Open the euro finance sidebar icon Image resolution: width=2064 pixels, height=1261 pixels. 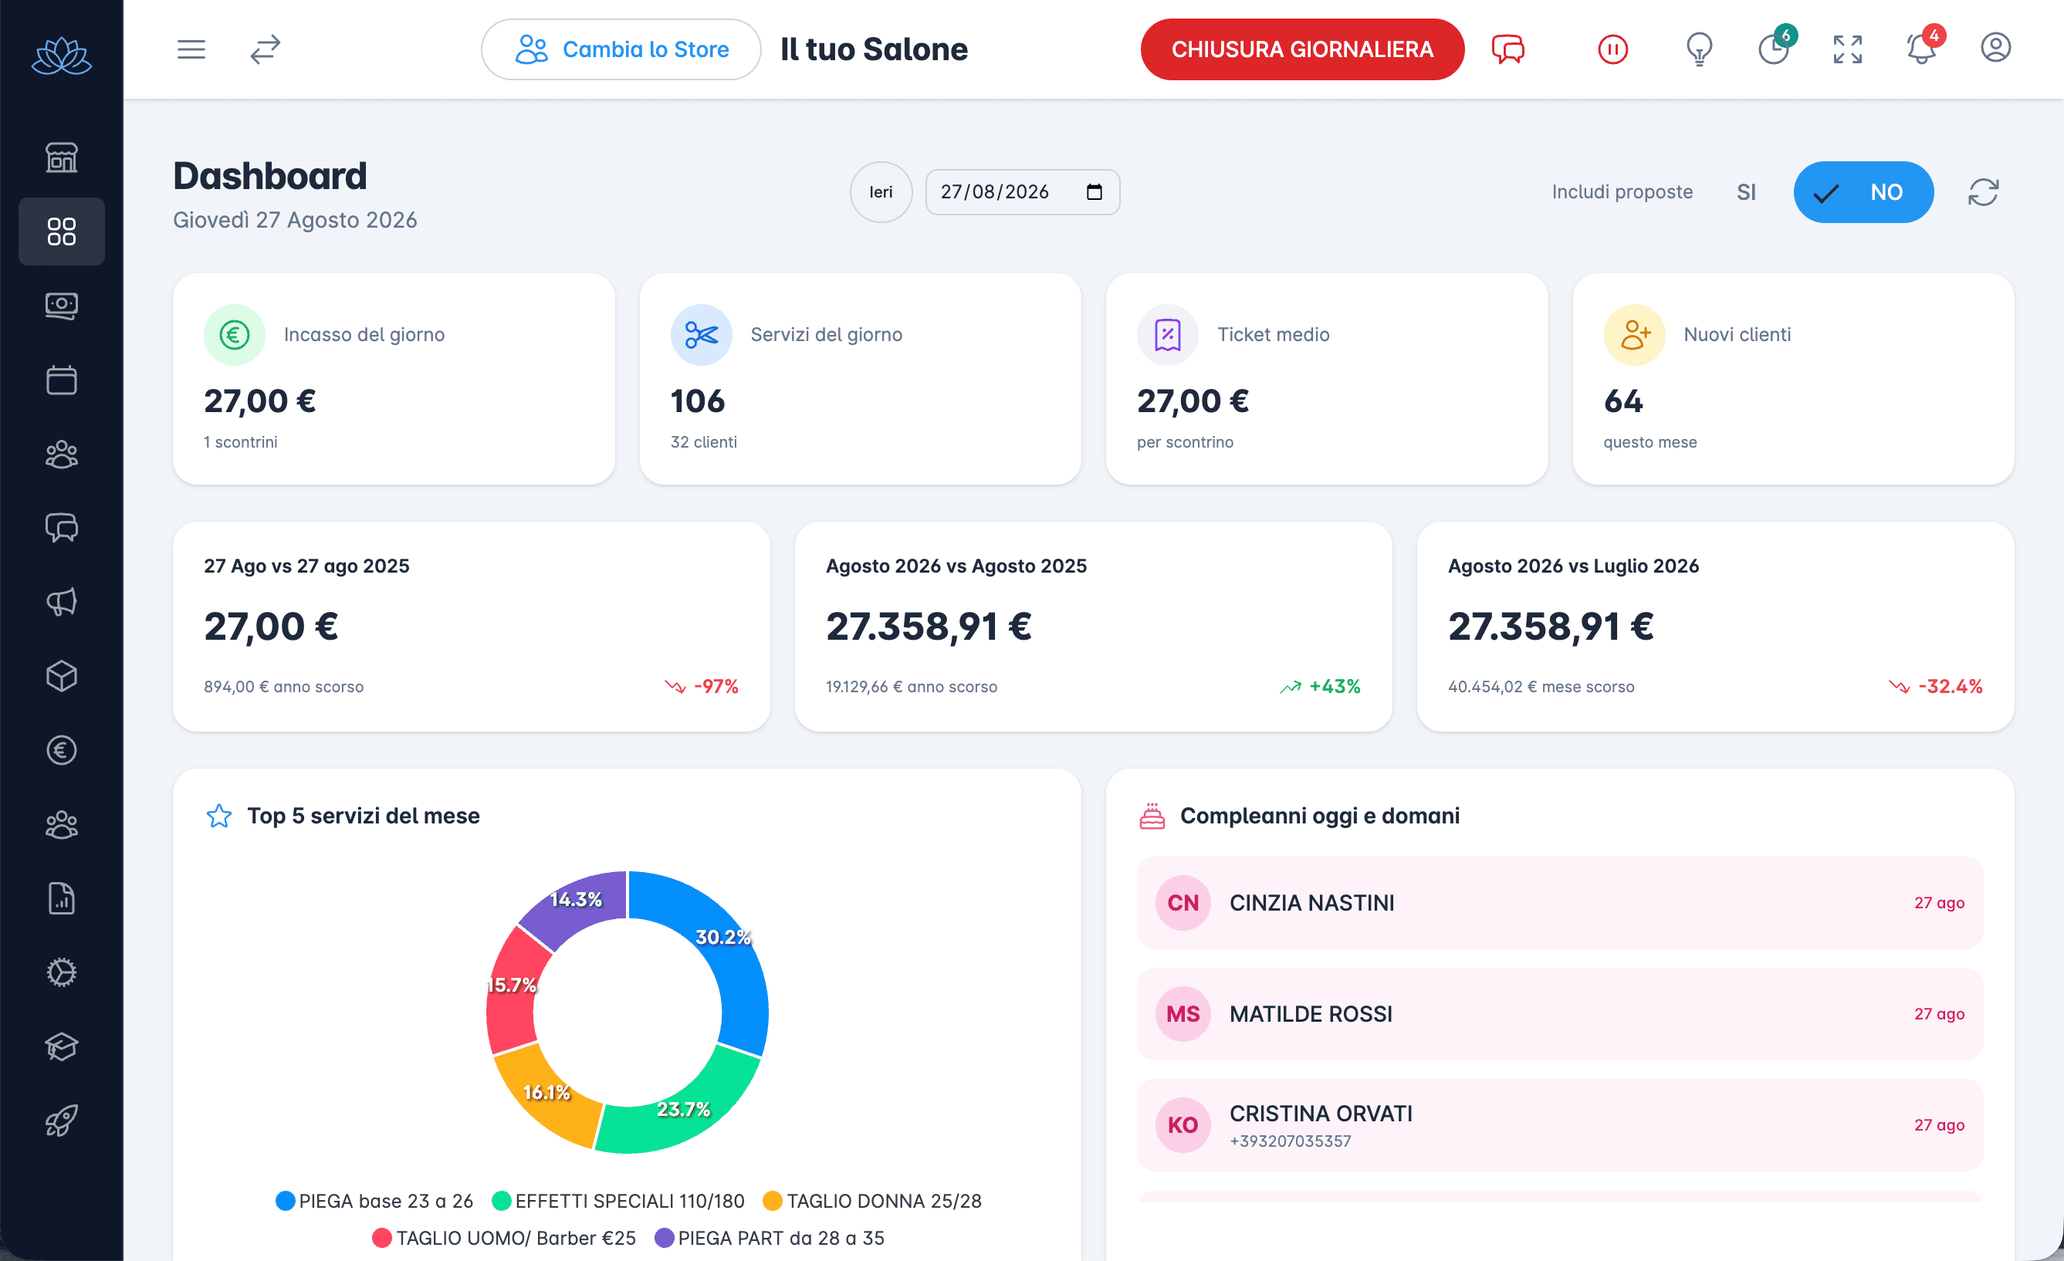pos(61,750)
